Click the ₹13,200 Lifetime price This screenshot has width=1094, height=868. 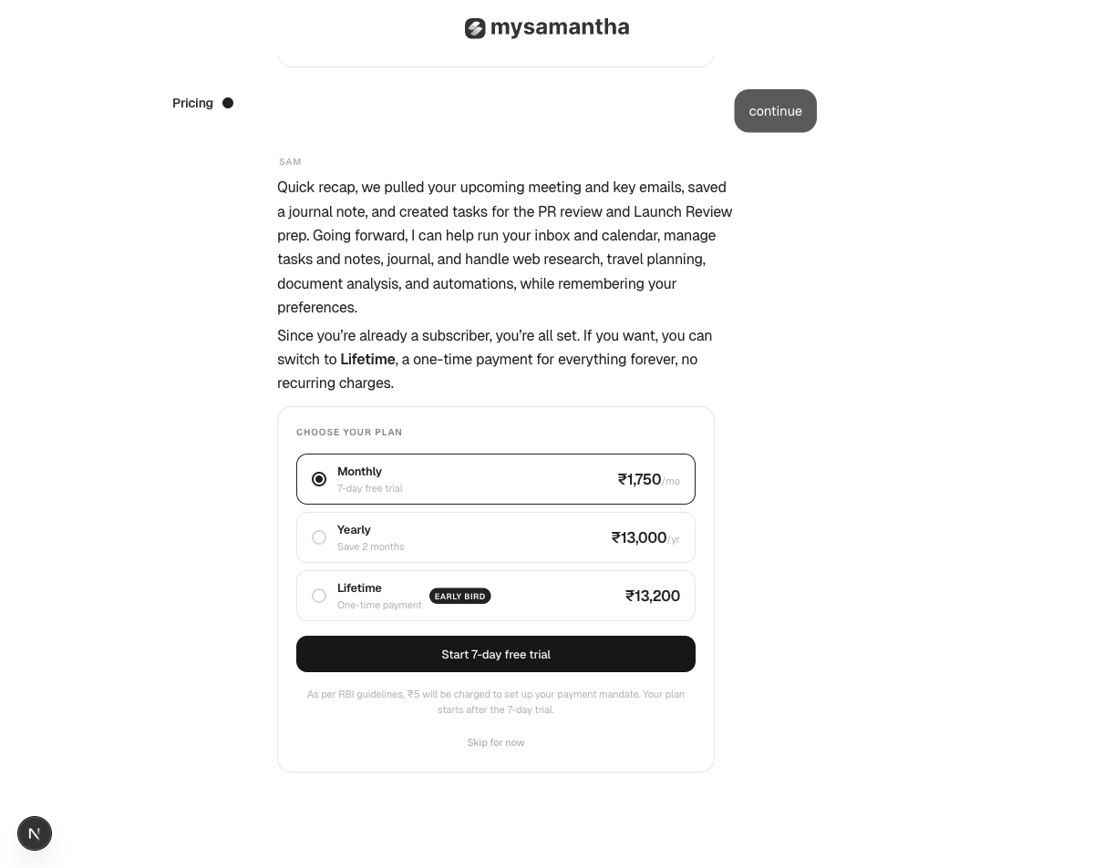653,596
